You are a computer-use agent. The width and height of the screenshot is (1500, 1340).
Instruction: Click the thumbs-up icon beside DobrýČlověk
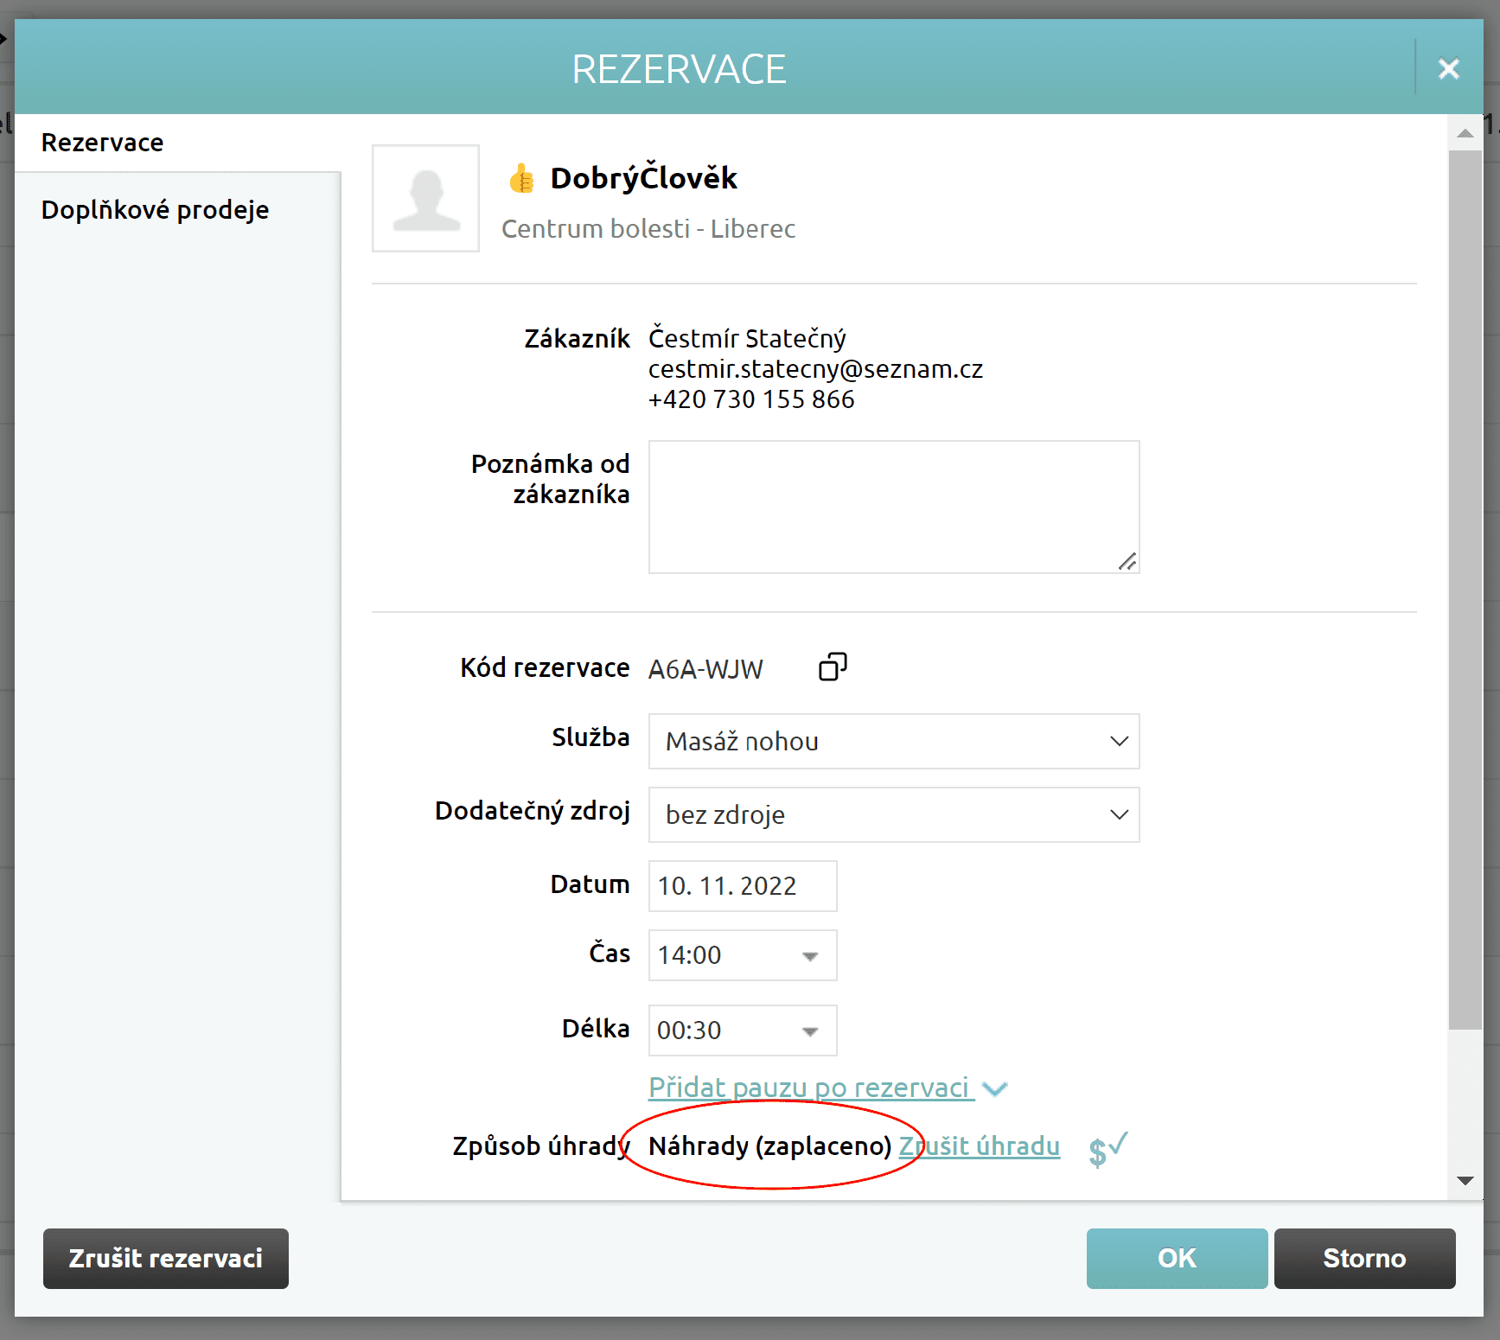pyautogui.click(x=521, y=177)
